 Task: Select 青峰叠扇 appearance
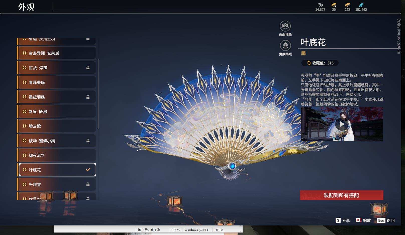pyautogui.click(x=56, y=82)
